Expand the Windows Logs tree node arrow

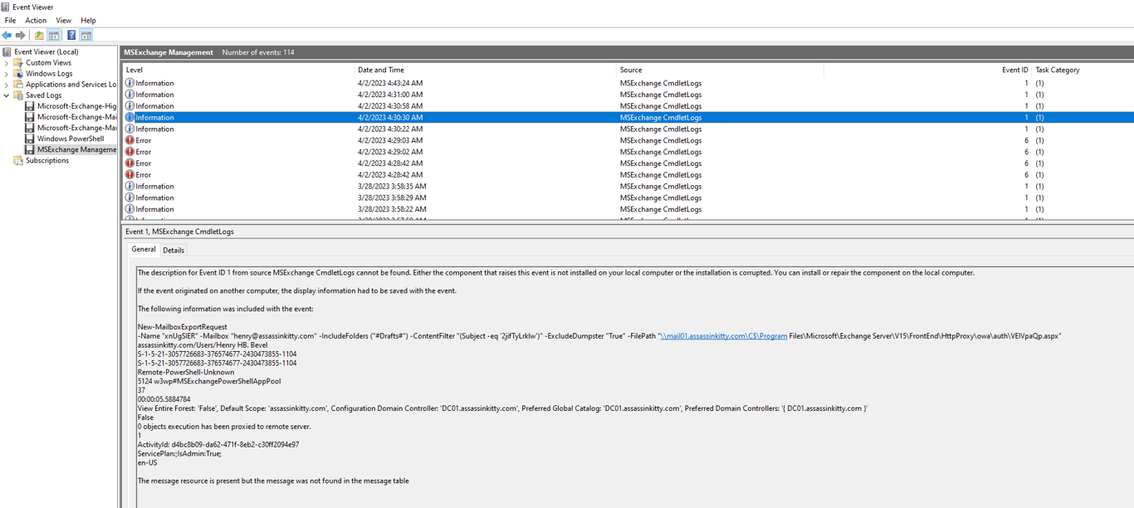pyautogui.click(x=7, y=73)
